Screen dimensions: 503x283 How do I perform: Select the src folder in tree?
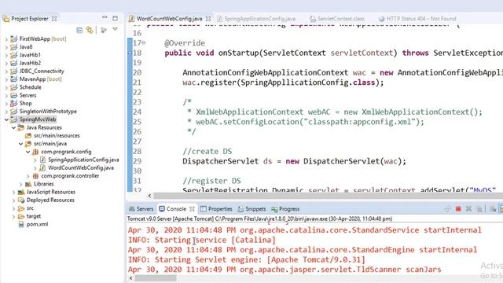point(30,208)
